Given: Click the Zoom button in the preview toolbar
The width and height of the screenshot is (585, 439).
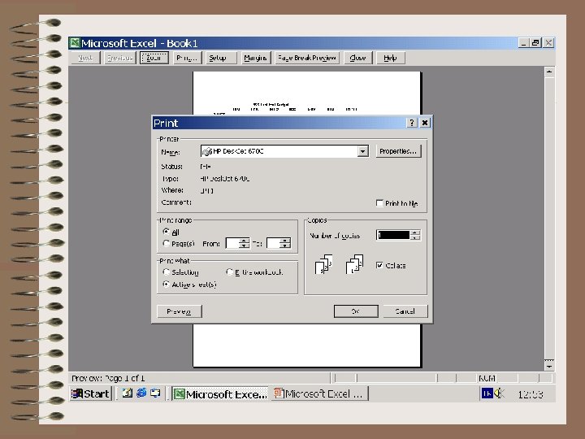Looking at the screenshot, I should tap(154, 58).
